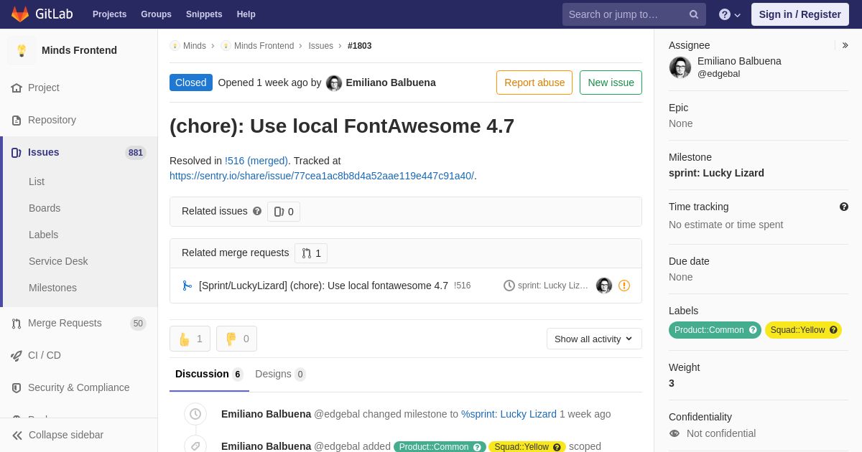Click the Repository file icon
Viewport: 862px width, 452px height.
17,120
